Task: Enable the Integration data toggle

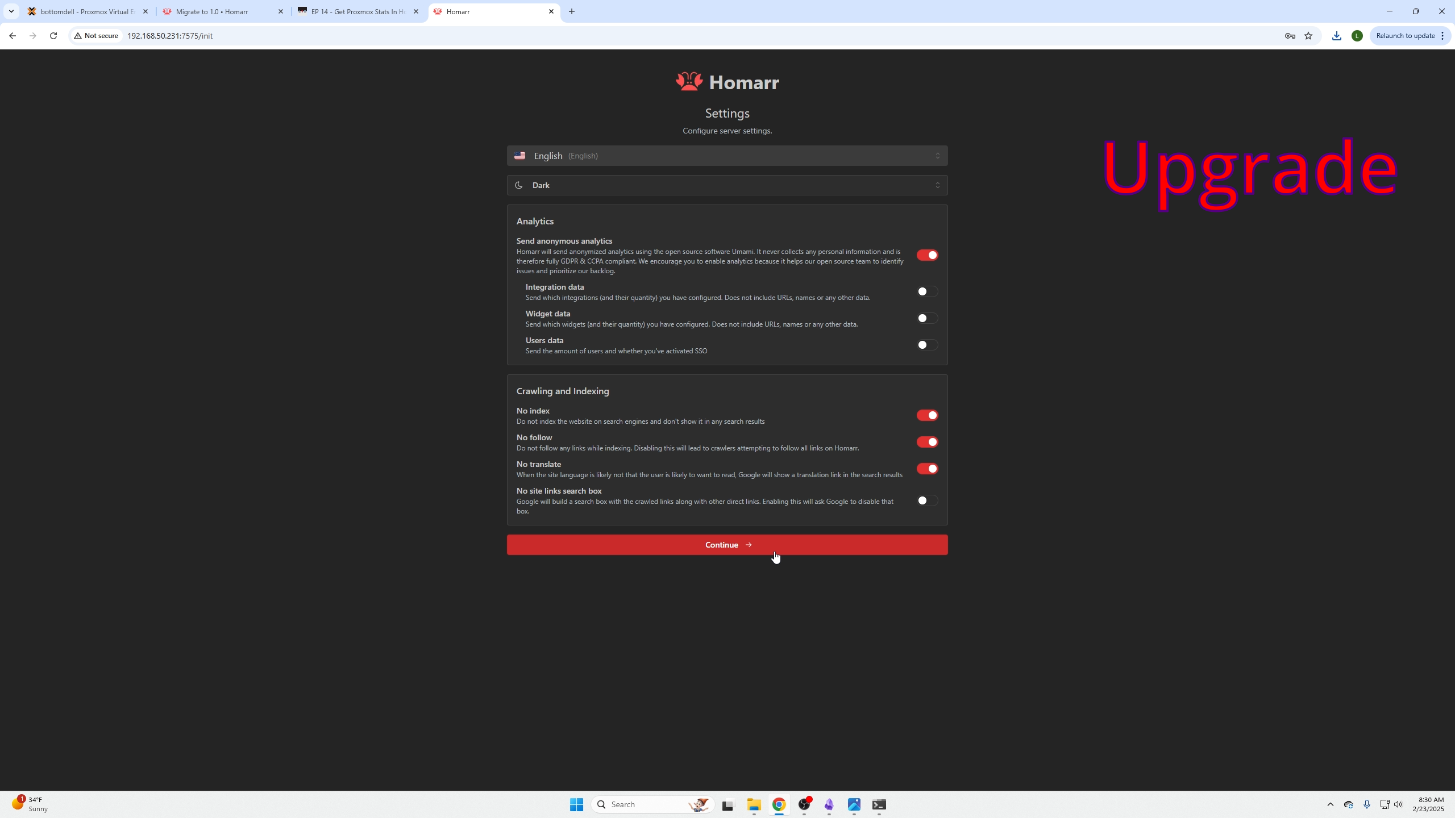Action: coord(927,291)
